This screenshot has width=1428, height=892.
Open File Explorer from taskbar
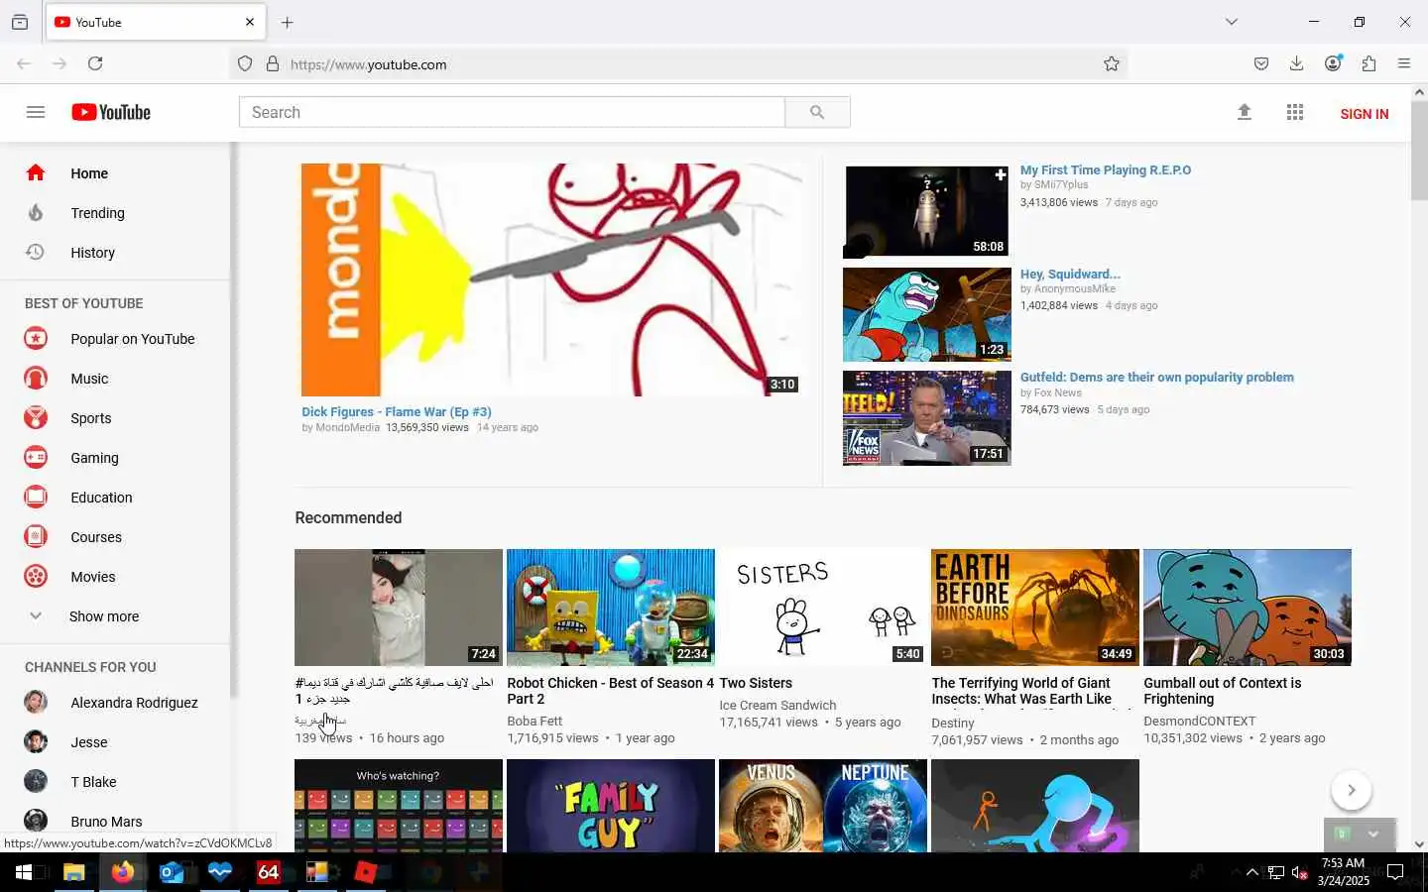click(74, 872)
